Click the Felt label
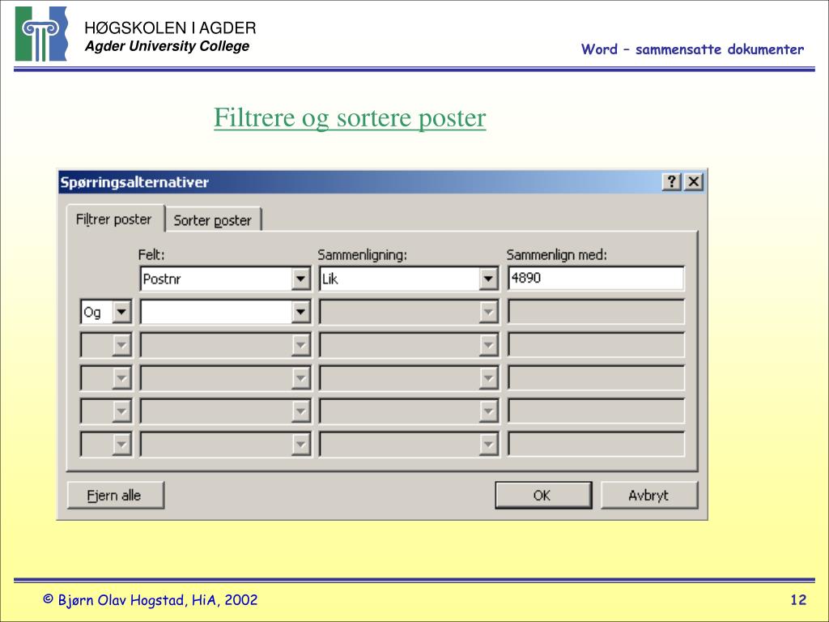The width and height of the screenshot is (829, 622). click(x=151, y=255)
